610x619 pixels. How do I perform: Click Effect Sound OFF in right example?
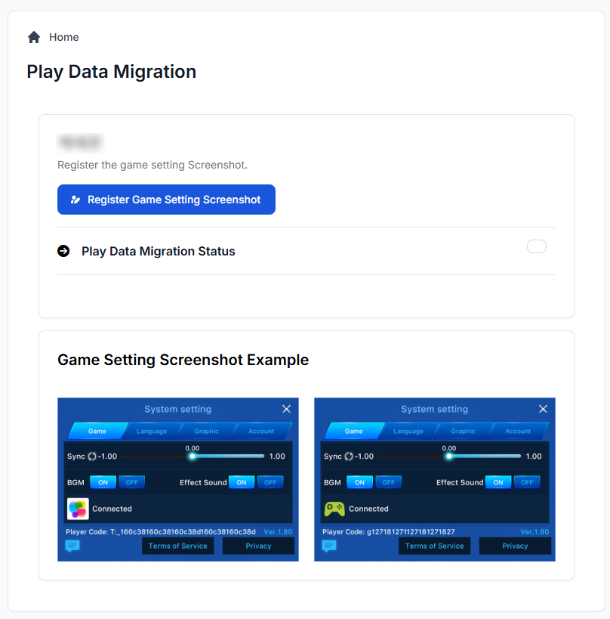[x=526, y=482]
